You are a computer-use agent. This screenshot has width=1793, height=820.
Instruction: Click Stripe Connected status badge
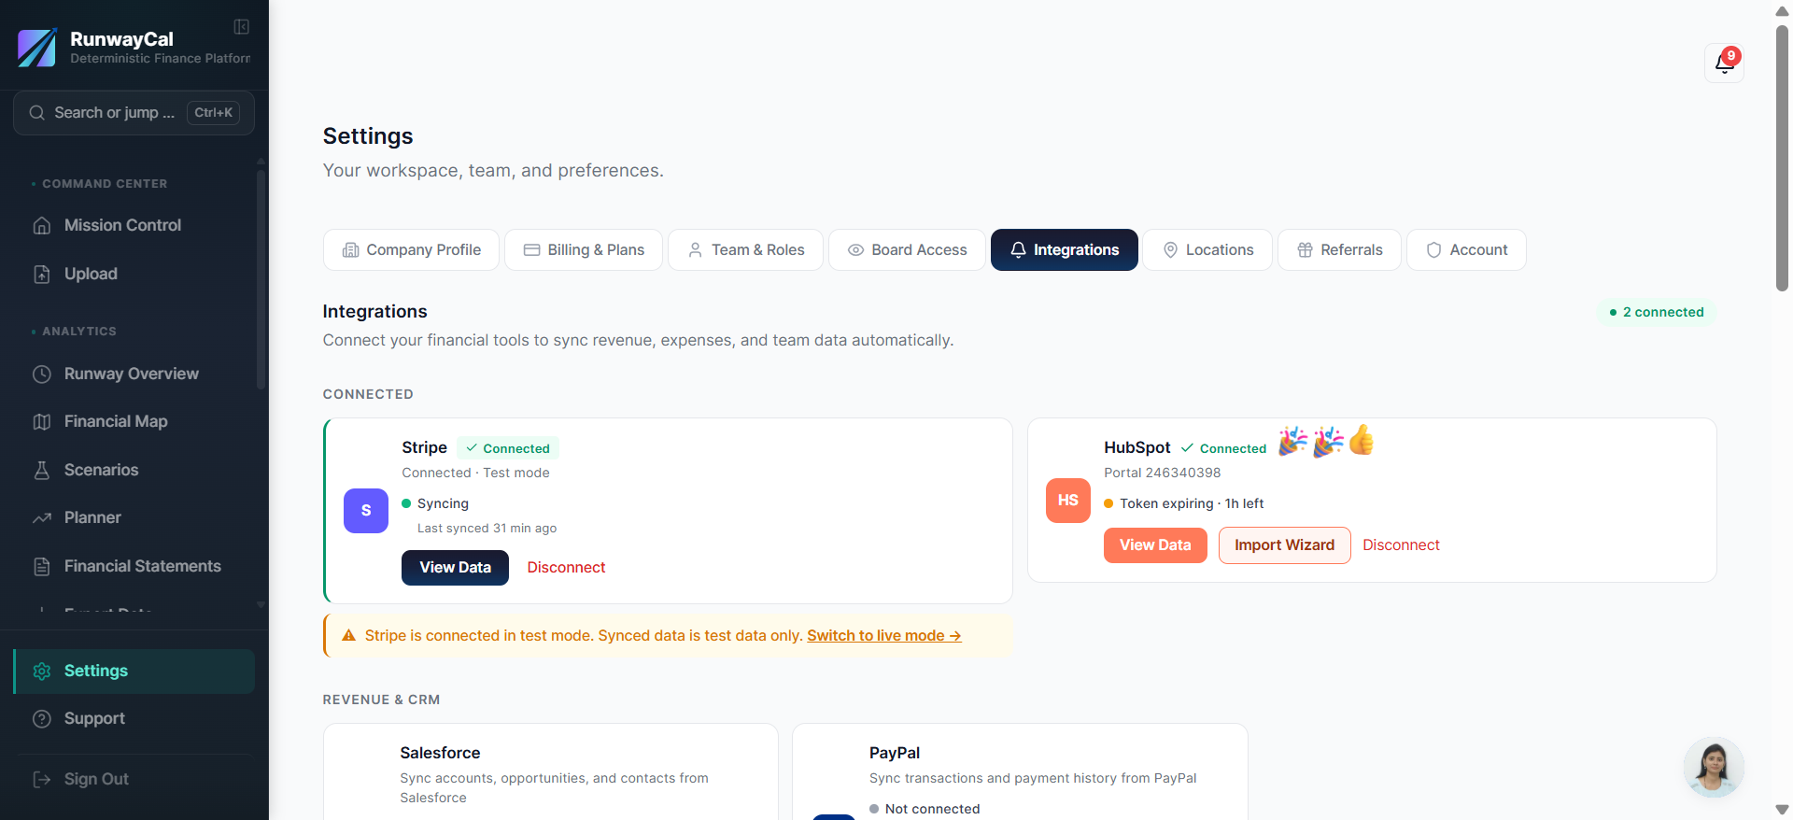click(x=508, y=449)
